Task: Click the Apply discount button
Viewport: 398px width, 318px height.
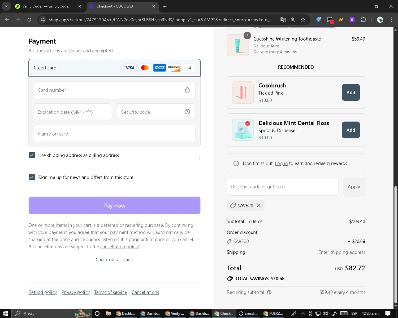Action: tap(354, 187)
